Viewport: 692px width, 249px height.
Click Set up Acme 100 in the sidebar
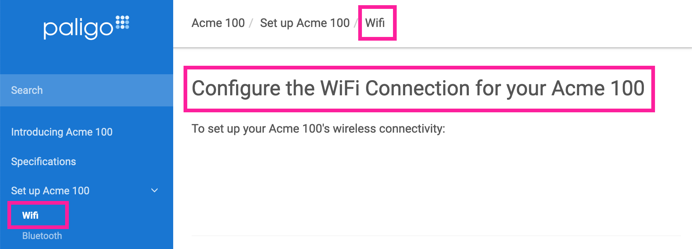click(x=50, y=191)
